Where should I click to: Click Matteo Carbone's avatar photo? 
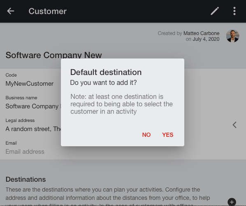click(x=232, y=36)
